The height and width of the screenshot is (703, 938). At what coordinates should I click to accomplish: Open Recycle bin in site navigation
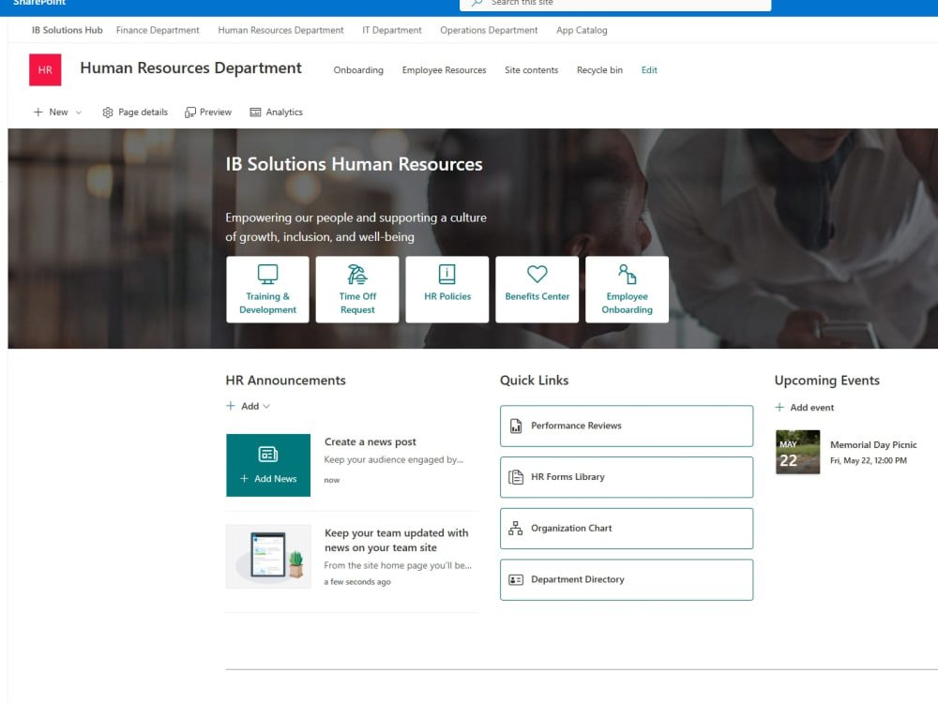point(599,70)
